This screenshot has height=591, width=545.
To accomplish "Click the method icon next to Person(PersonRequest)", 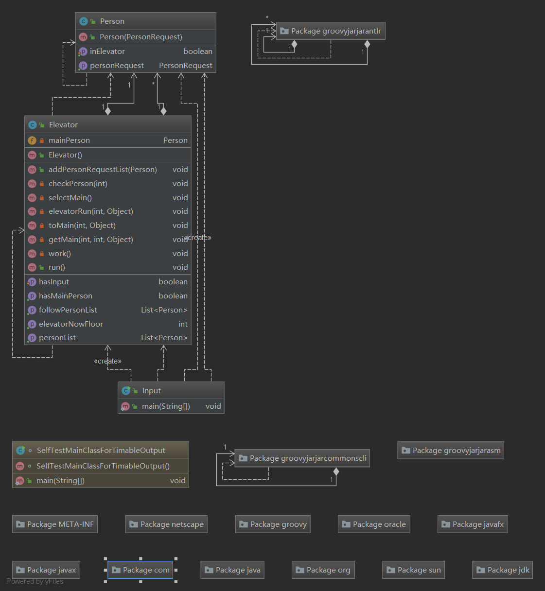I will pos(83,37).
